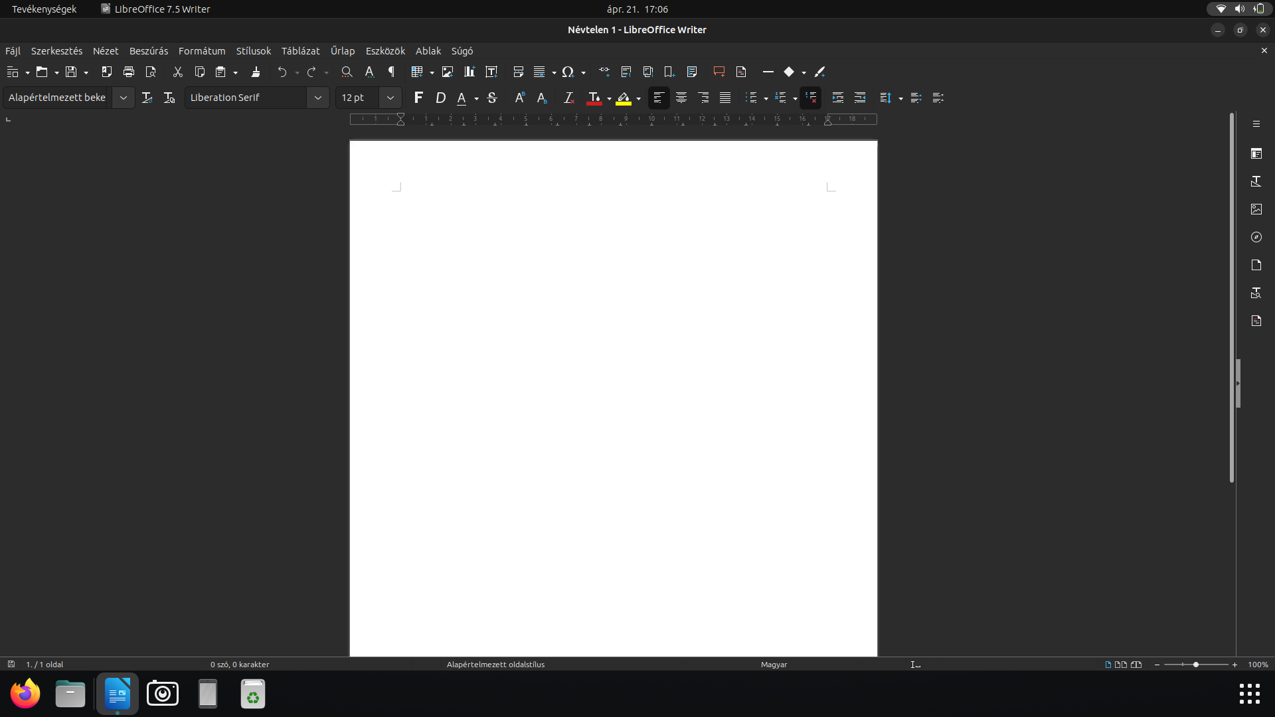Open sidebar Properties panel
Image resolution: width=1275 pixels, height=717 pixels.
[x=1256, y=153]
